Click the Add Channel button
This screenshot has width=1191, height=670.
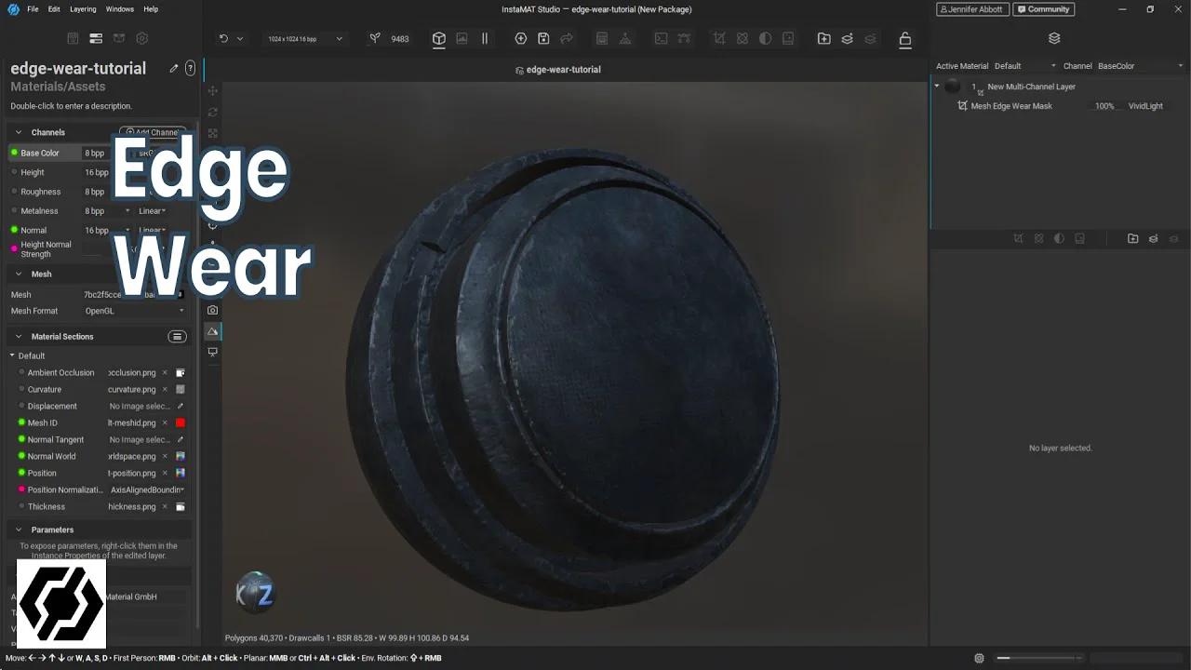(x=152, y=132)
